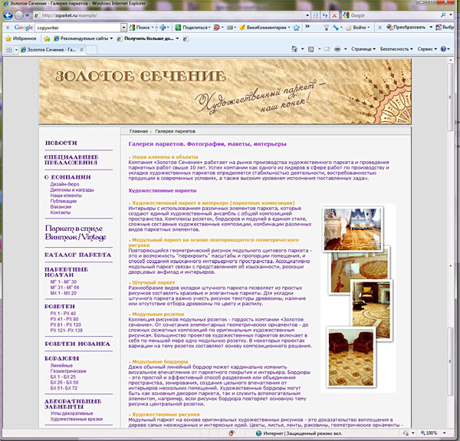Click the blue Help question mark icon

tap(443, 49)
